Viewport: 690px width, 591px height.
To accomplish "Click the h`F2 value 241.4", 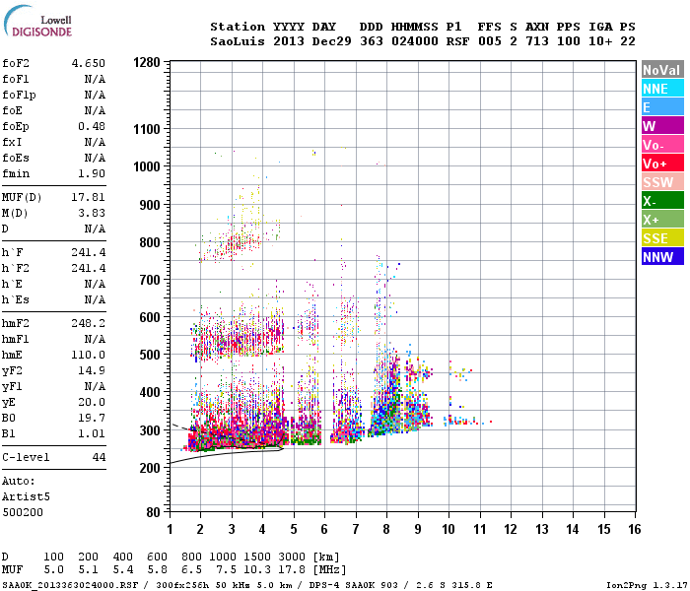I will coord(89,268).
